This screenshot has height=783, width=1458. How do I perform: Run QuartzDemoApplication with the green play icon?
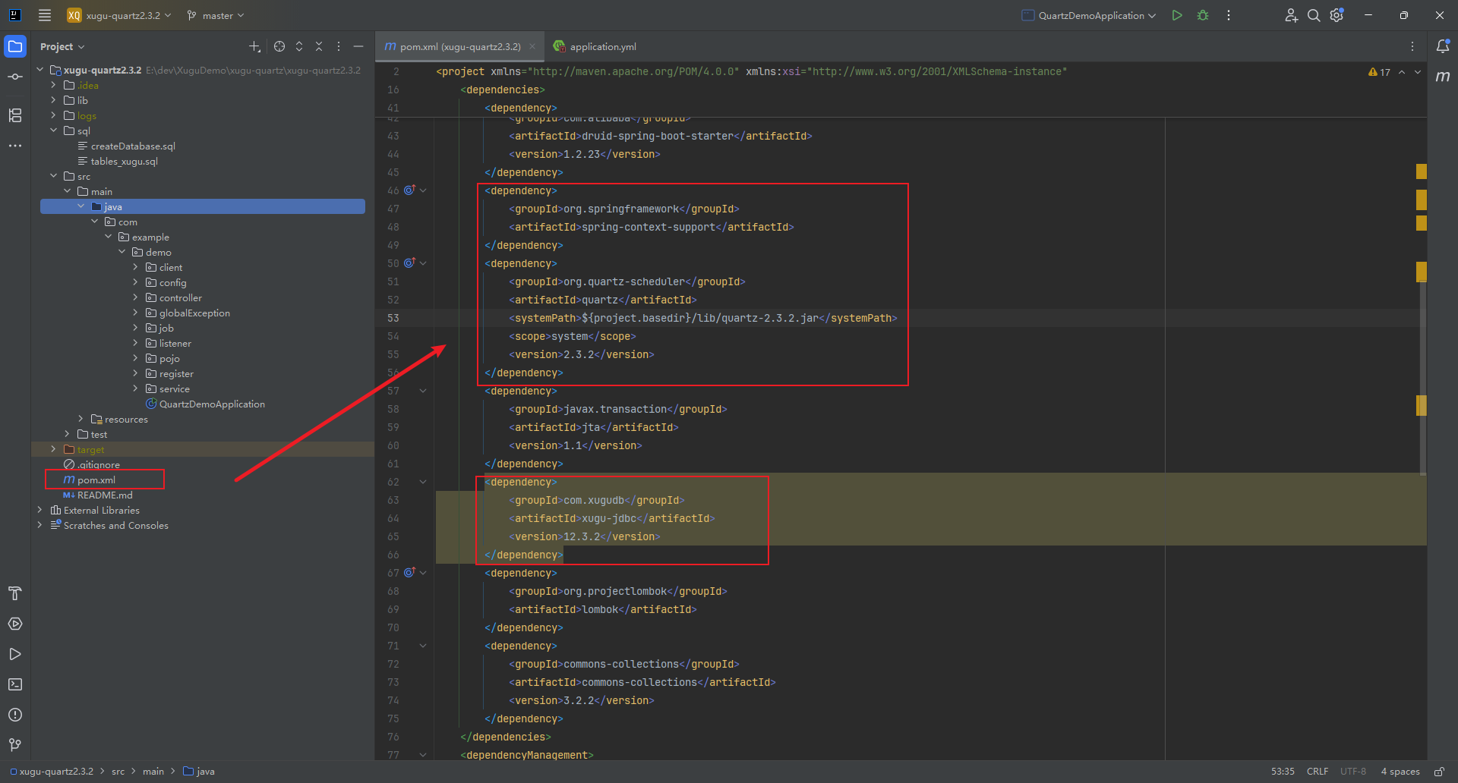tap(1176, 15)
